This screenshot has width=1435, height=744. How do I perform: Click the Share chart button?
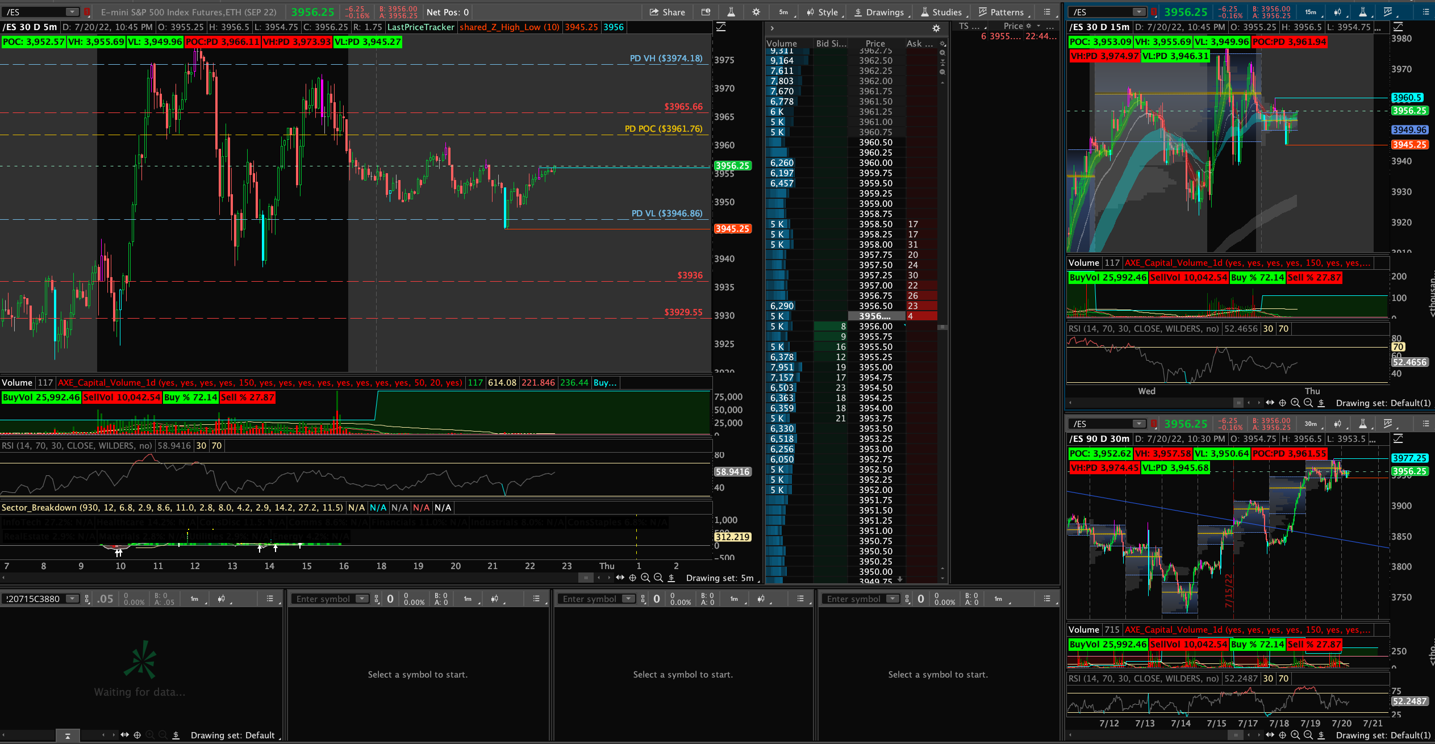coord(667,12)
